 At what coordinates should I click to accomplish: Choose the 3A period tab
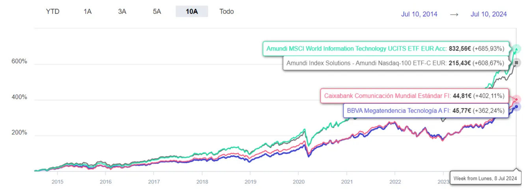click(122, 11)
